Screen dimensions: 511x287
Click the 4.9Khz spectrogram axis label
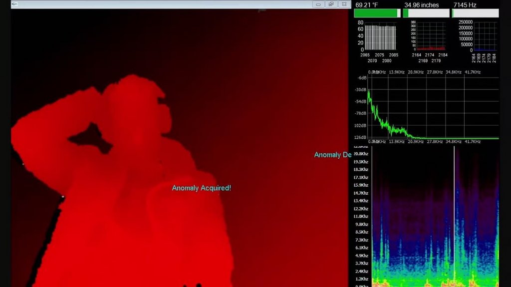click(362, 256)
